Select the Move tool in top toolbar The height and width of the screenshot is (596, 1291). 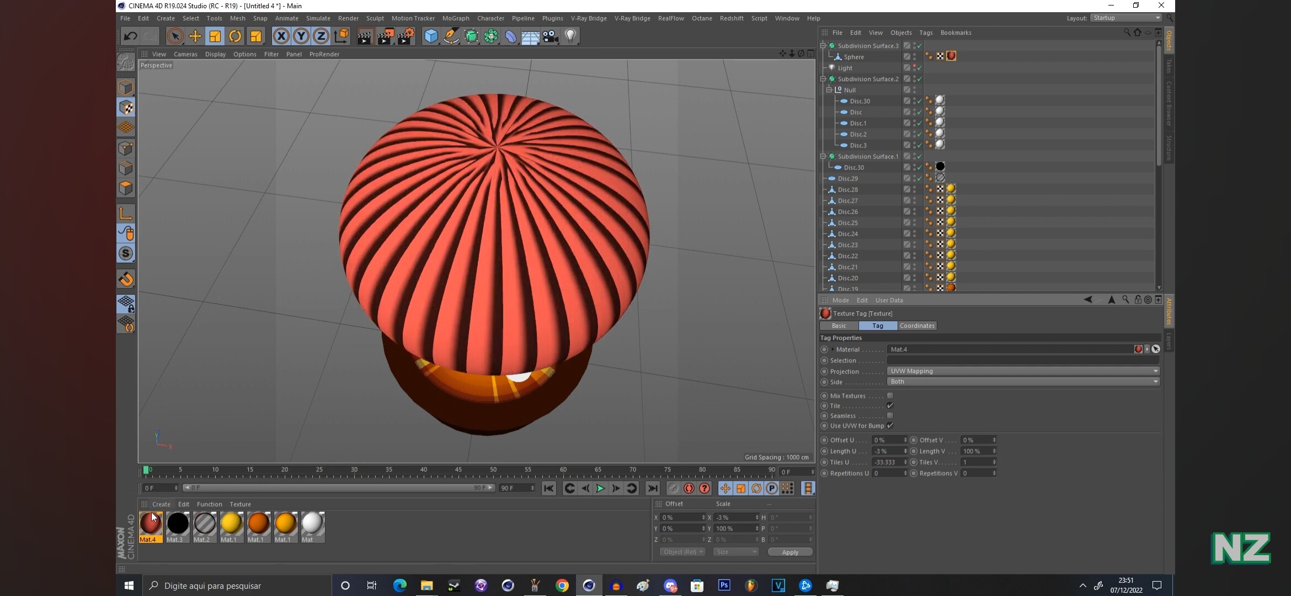tap(195, 36)
